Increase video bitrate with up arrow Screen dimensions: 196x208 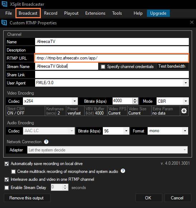click(135, 100)
